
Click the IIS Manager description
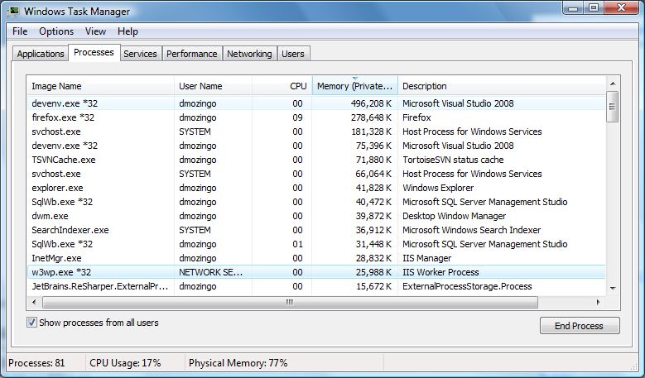point(427,258)
